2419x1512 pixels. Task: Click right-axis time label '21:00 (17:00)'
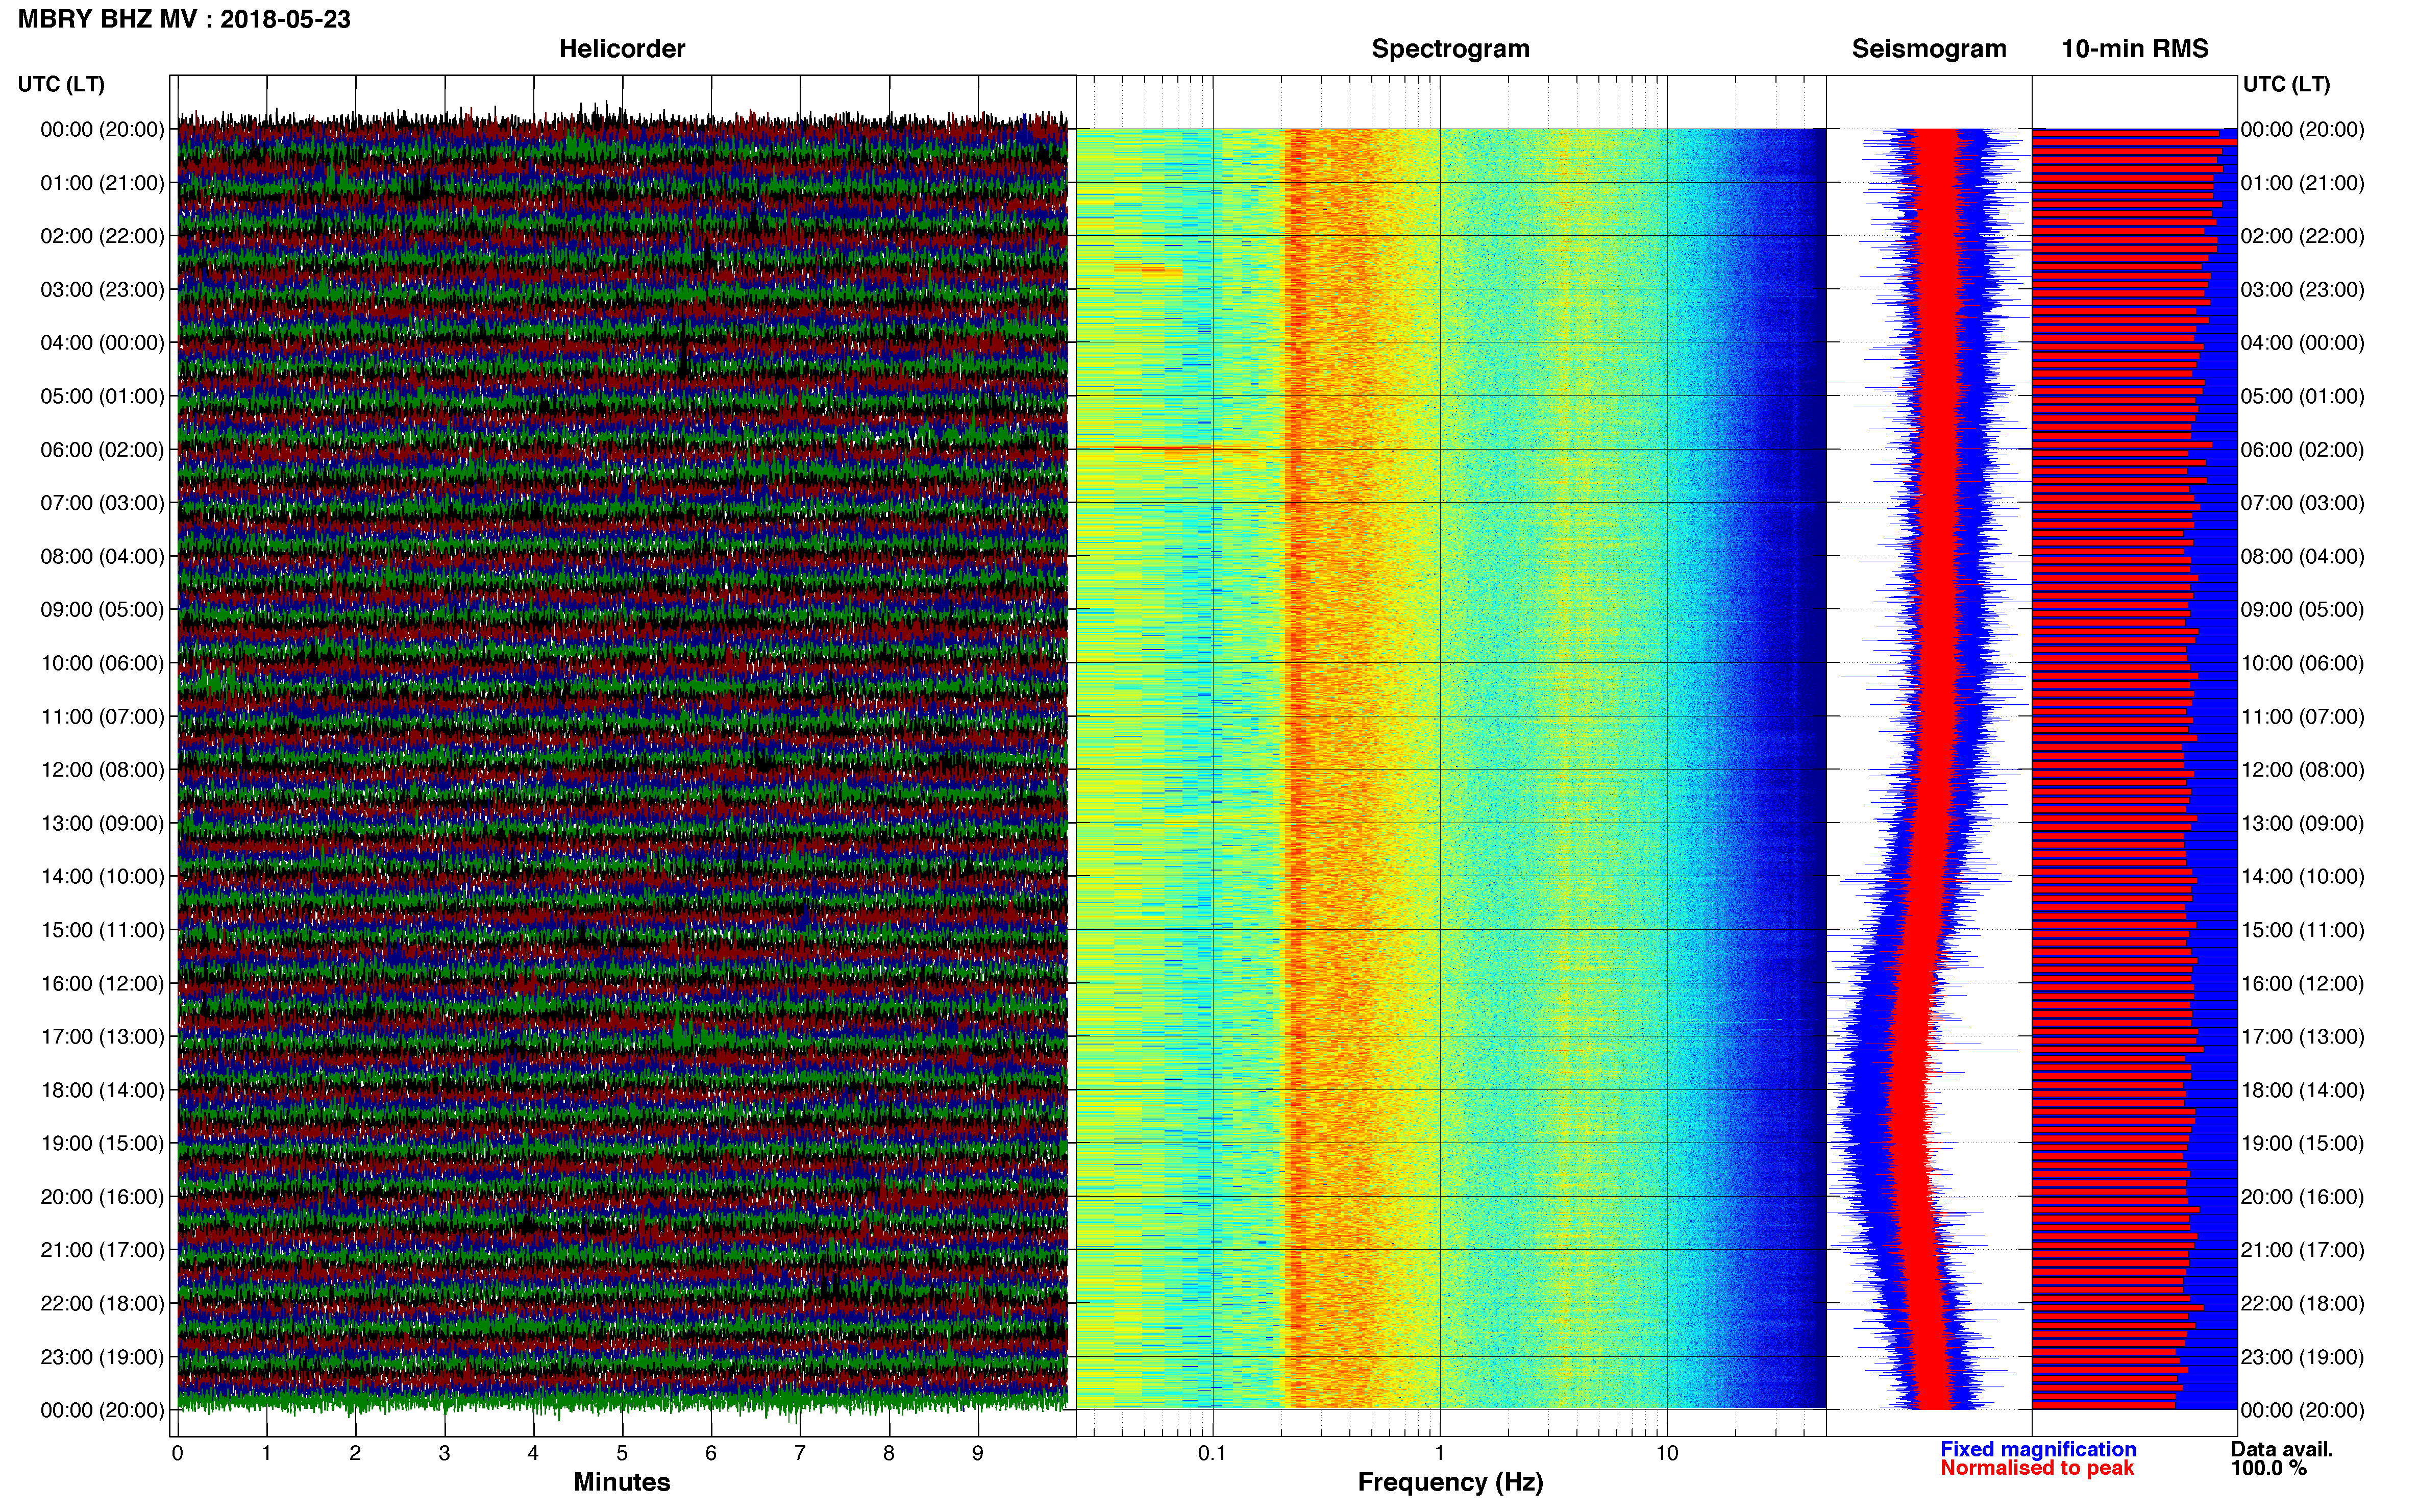pos(2302,1250)
